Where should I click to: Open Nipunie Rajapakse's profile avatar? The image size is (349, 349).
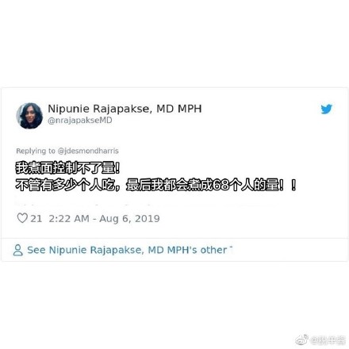click(29, 116)
